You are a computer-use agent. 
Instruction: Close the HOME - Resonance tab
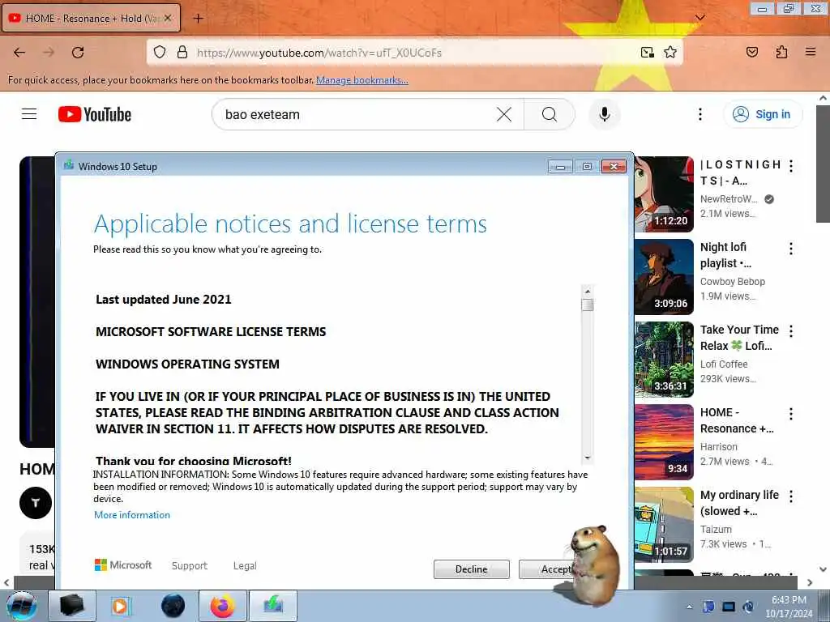point(168,18)
